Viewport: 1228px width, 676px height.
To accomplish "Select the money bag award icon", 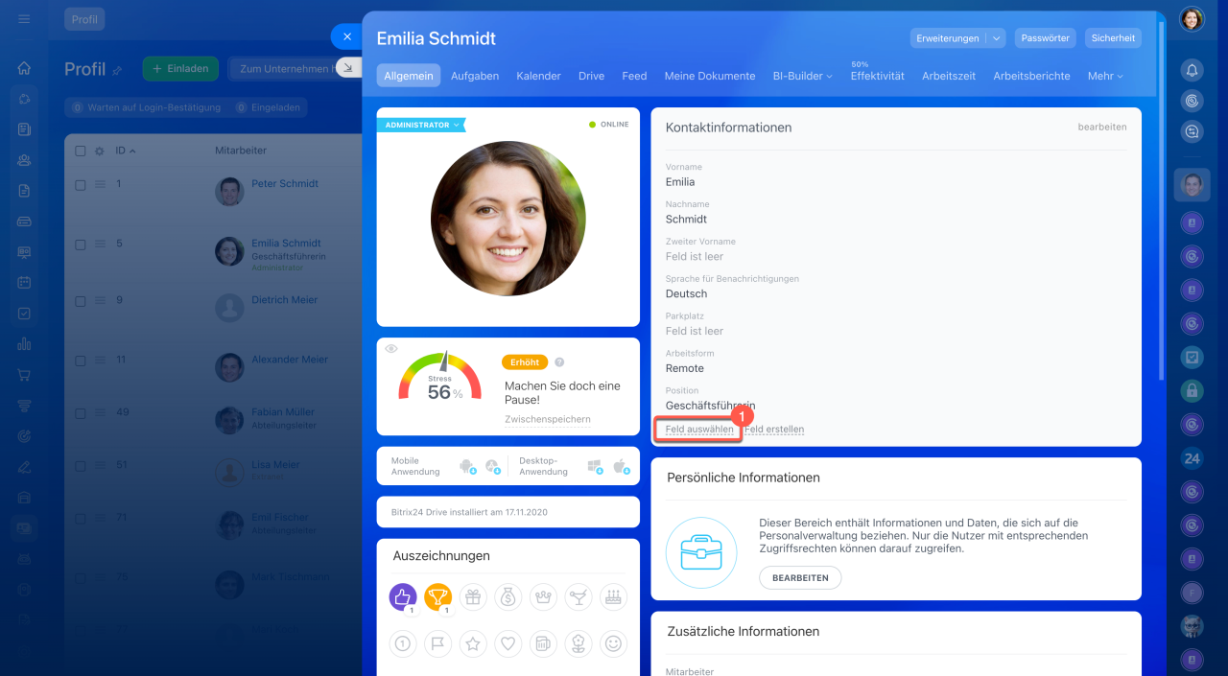I will click(508, 597).
